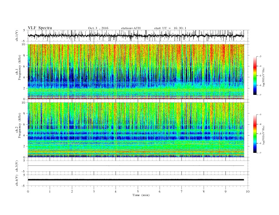Image resolution: width=279 pixels, height=215 pixels.
Task: Click inside the ch.2 spectrogram panel
Action: click(136, 130)
